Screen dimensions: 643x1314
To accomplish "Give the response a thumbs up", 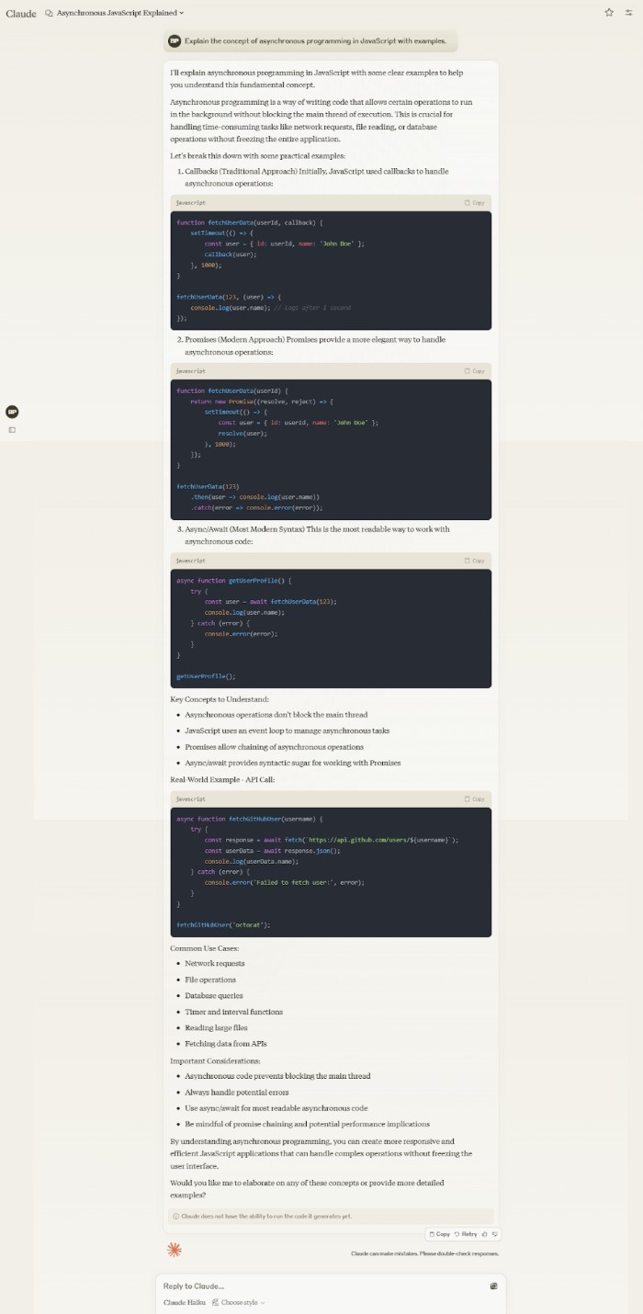I will 485,1234.
